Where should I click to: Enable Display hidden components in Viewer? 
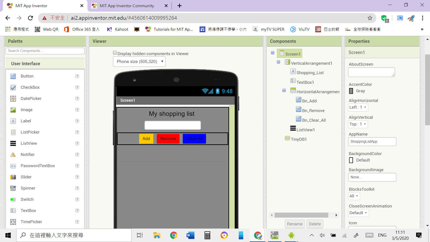click(x=115, y=53)
